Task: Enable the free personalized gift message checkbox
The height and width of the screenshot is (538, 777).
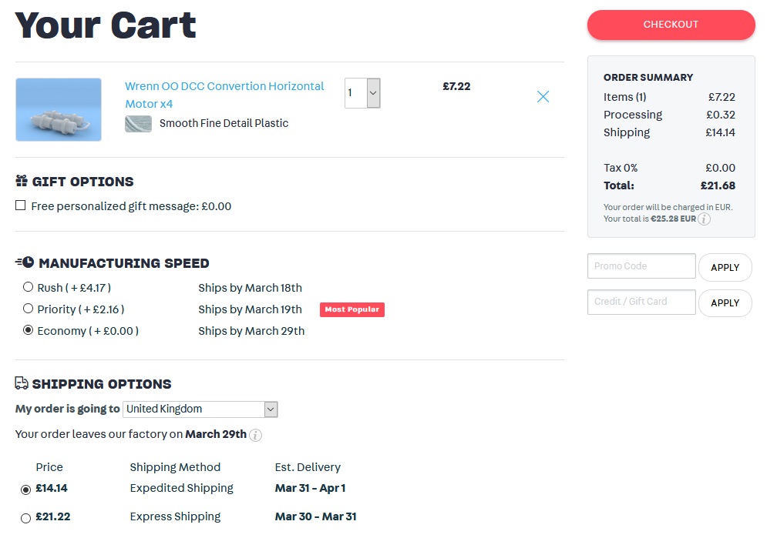Action: [21, 206]
